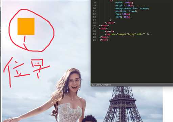
Task: Click the closing "</head>" tag in the editor
Action: [x=104, y=26]
